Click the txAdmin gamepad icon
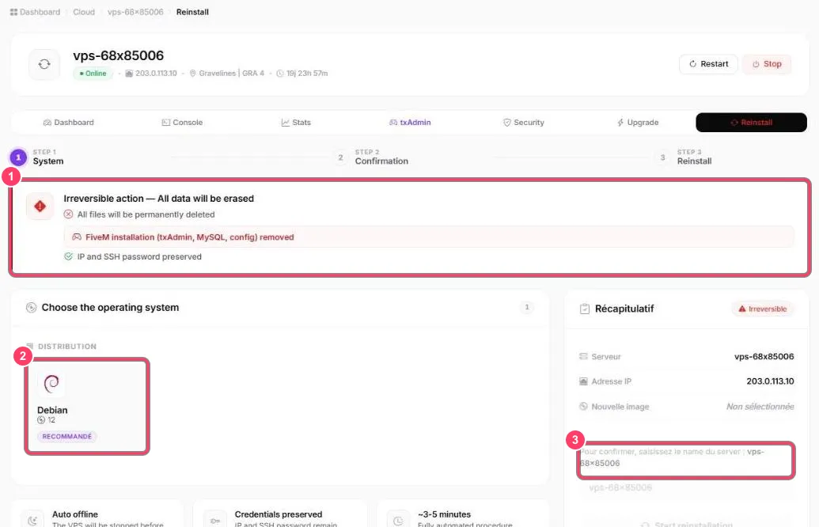The image size is (819, 527). coord(393,122)
